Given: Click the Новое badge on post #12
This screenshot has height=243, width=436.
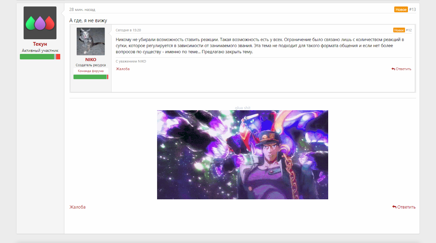Looking at the screenshot, I should coord(399,30).
